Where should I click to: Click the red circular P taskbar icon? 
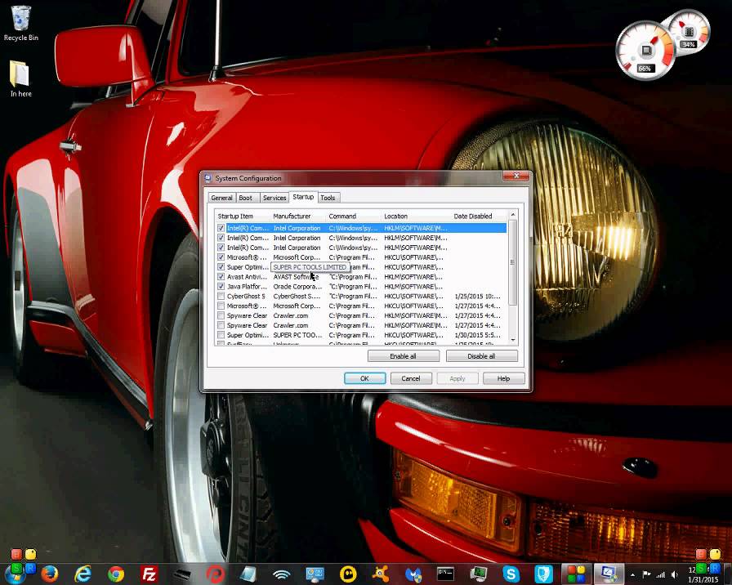[x=215, y=574]
